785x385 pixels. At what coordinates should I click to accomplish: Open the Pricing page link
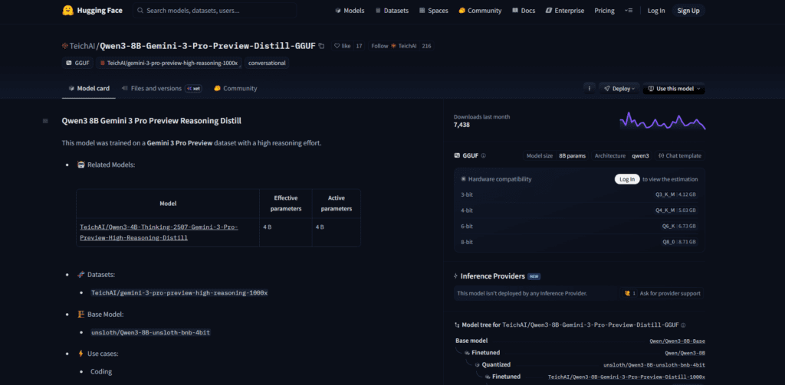point(604,11)
